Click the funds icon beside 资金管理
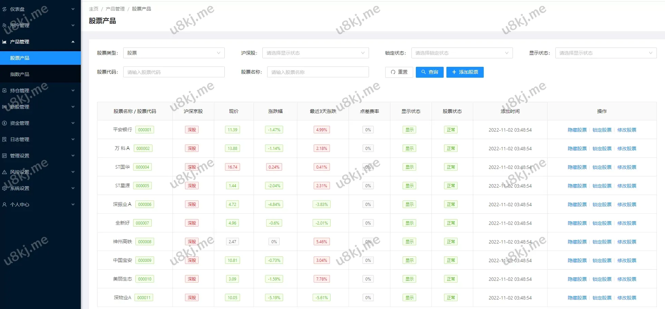The width and height of the screenshot is (665, 309). point(4,123)
